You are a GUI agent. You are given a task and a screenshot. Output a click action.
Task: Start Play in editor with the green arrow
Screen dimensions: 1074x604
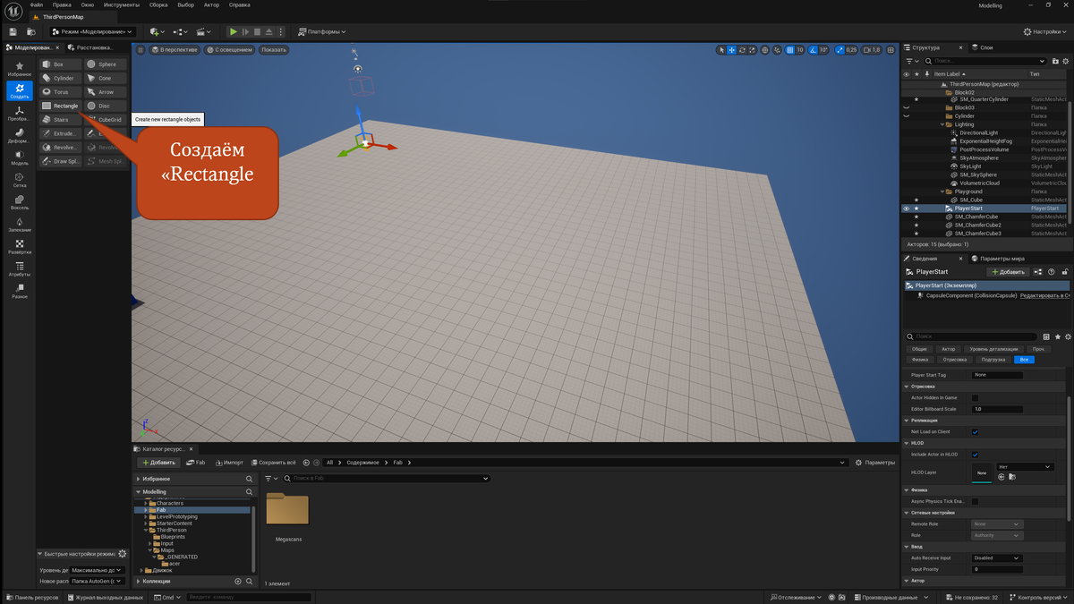coord(234,31)
